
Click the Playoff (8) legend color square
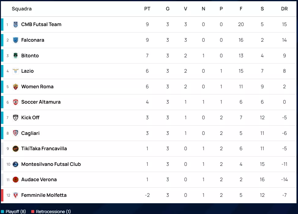point(3,212)
